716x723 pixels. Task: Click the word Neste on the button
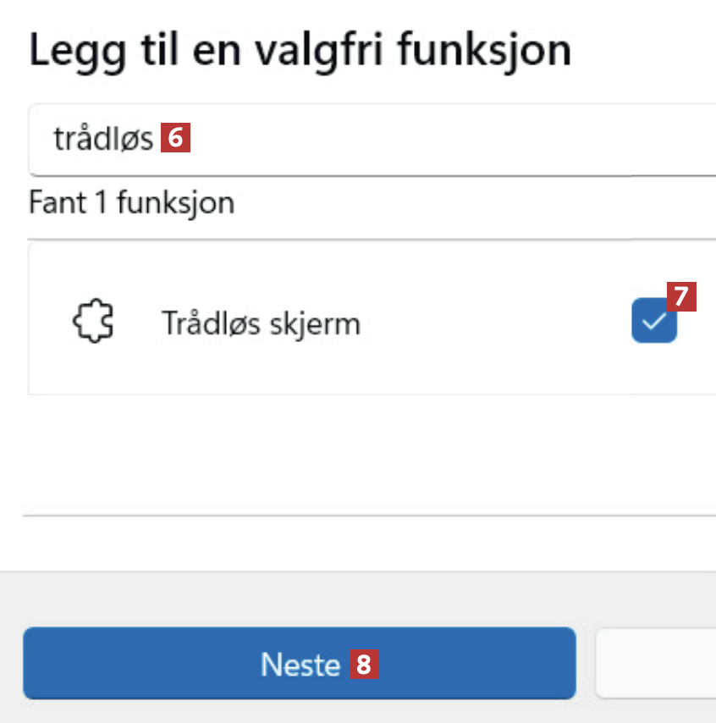[300, 665]
